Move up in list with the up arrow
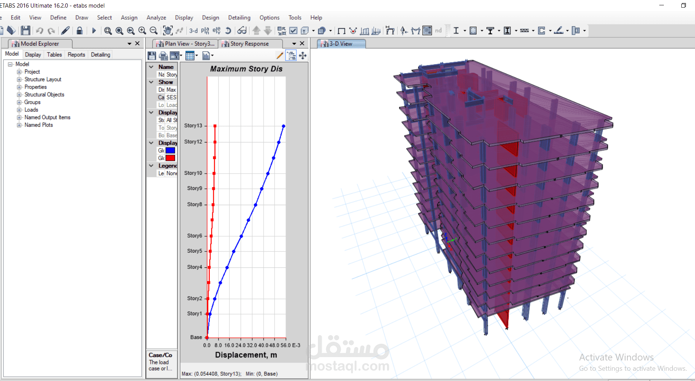695x381 pixels. (x=256, y=30)
